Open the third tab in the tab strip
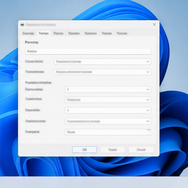 58,33
